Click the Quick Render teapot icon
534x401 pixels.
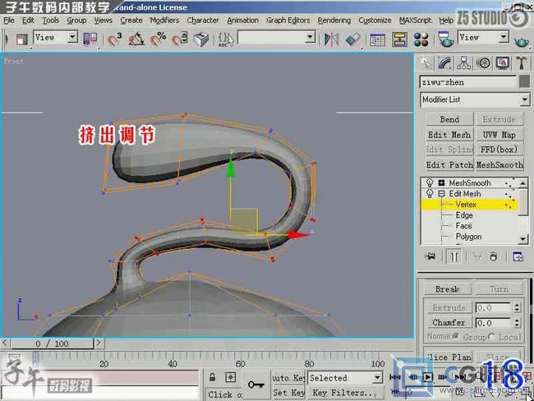[521, 41]
